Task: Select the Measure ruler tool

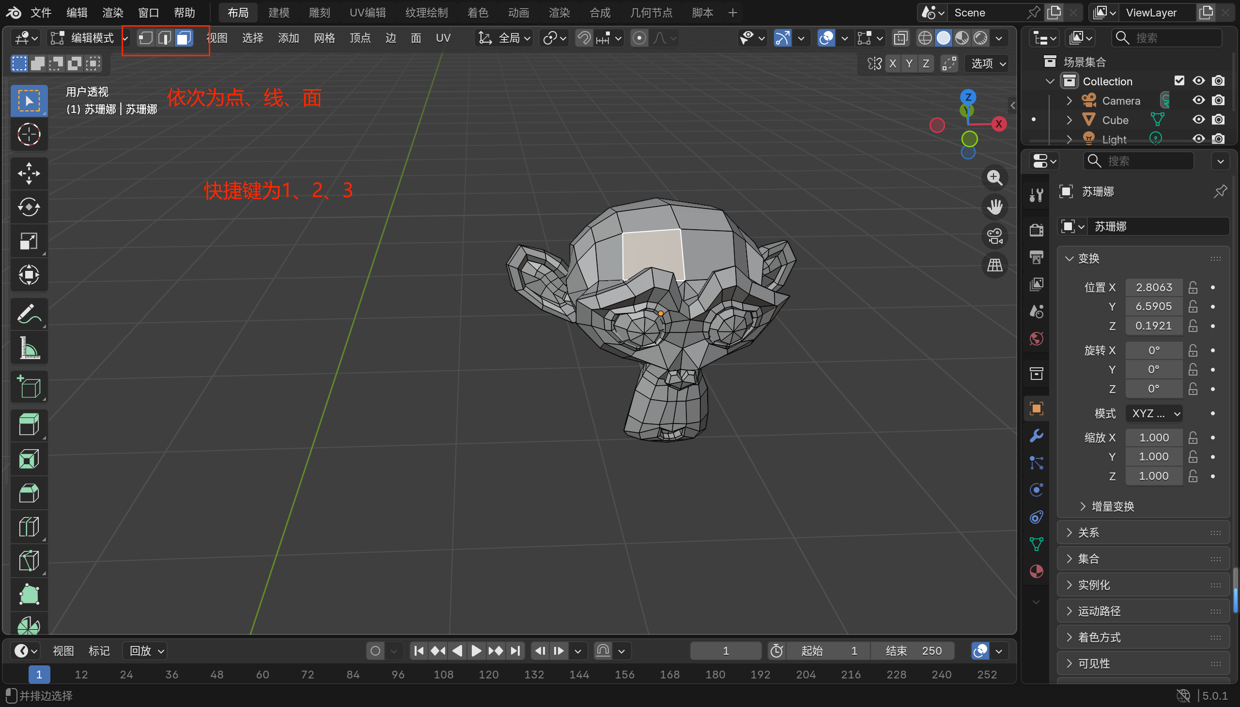Action: click(29, 348)
